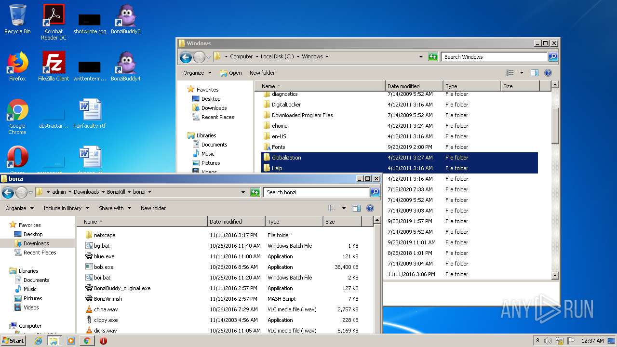Click system clock showing 12:37 AM

[x=592, y=341]
